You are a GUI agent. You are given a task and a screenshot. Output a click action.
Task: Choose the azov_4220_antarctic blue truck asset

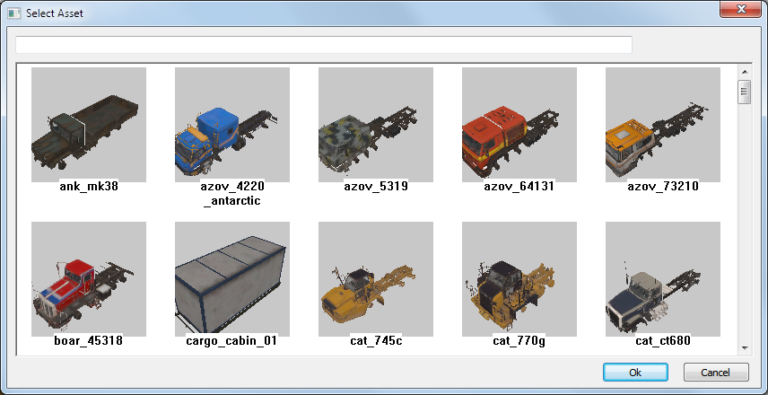point(232,125)
